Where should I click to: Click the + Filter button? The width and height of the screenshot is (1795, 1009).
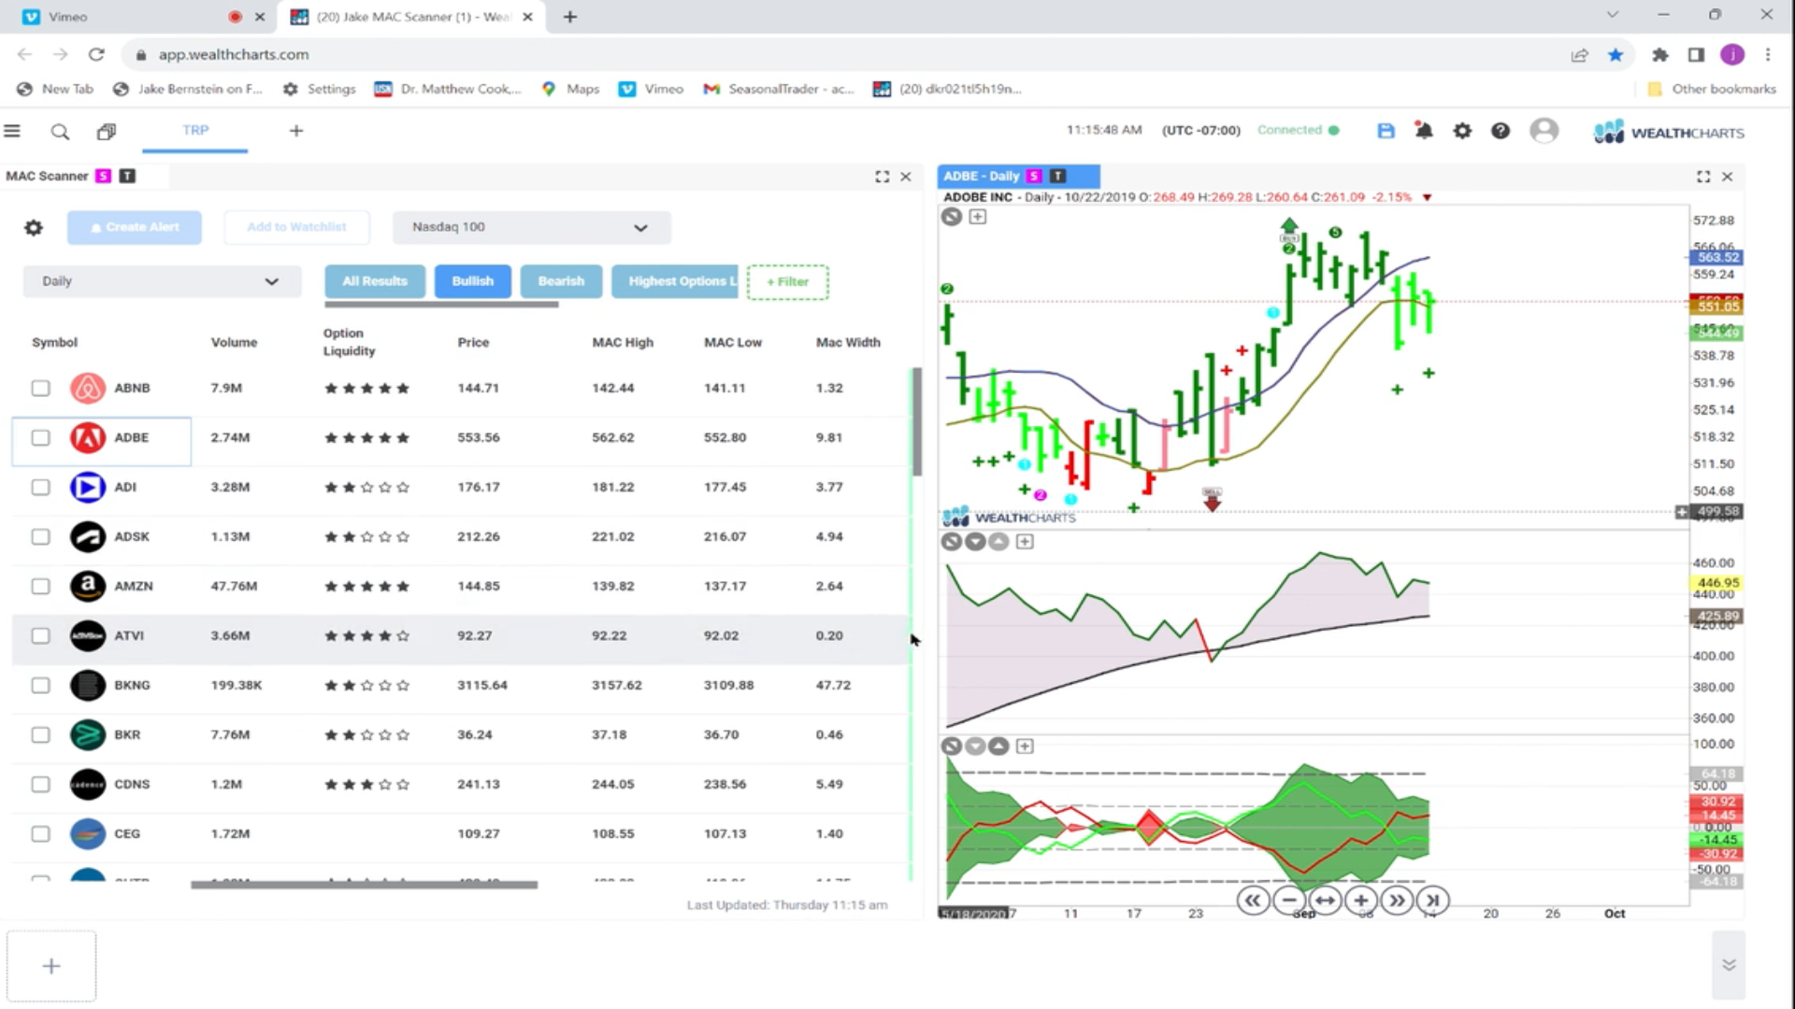tap(788, 281)
